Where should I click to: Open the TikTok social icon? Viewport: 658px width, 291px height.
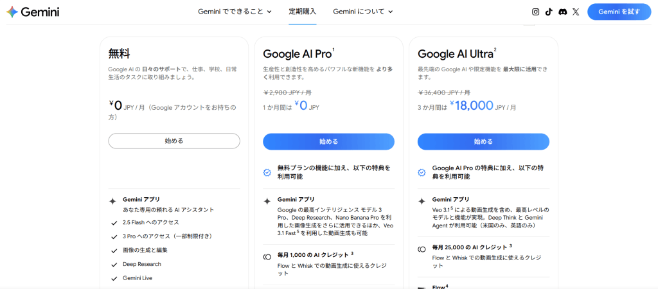point(549,12)
